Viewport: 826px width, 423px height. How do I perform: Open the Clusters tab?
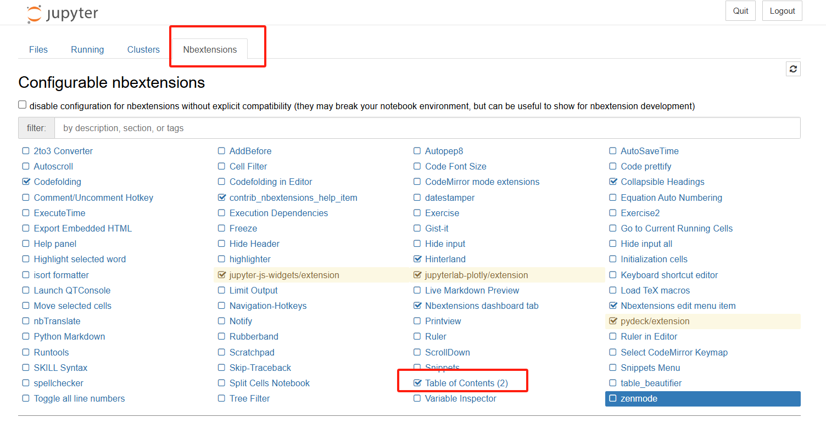point(143,49)
